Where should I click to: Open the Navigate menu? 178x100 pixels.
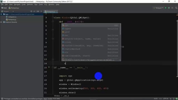click(x=17, y=4)
